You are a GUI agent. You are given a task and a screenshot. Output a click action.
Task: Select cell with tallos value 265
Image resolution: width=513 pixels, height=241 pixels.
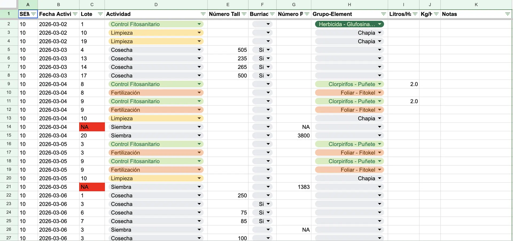click(228, 67)
